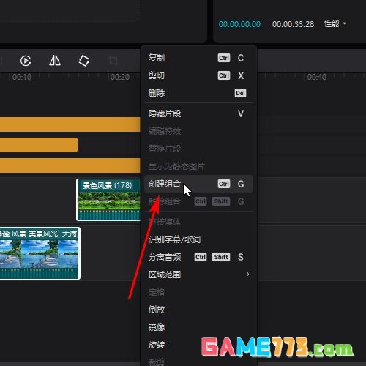Select 倒放 in the context menu
The height and width of the screenshot is (366, 366).
[x=198, y=310]
